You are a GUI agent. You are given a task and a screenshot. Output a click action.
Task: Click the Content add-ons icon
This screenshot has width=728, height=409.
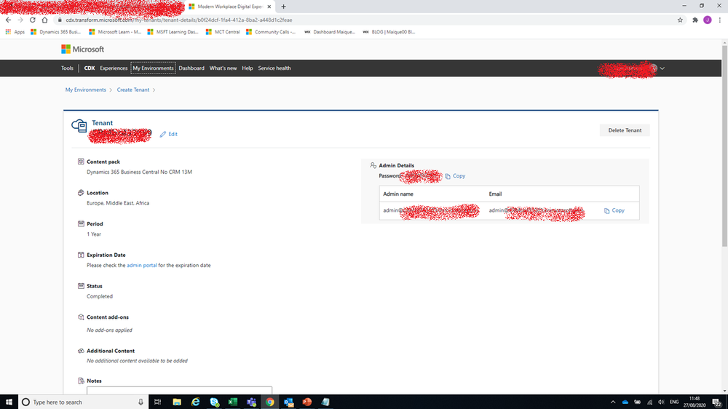point(81,317)
